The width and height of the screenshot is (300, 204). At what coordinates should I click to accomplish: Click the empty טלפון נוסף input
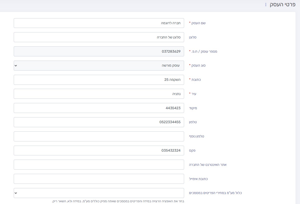click(99, 136)
